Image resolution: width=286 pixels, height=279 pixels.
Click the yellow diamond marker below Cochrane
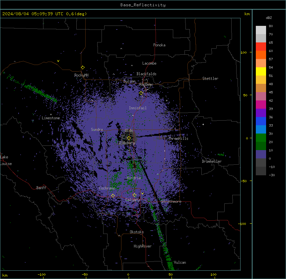tap(113, 196)
